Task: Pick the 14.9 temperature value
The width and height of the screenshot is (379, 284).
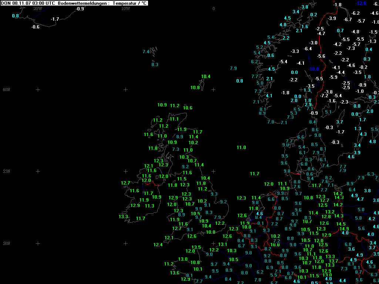Action: (344, 229)
